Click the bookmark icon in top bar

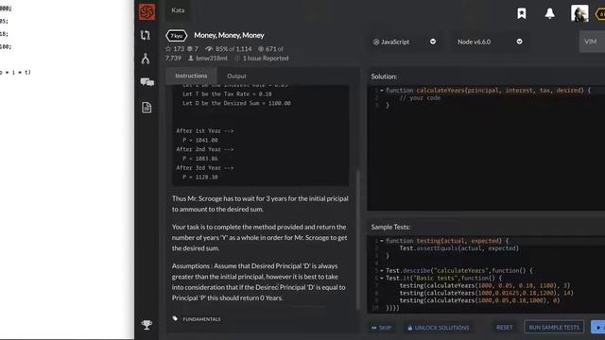click(x=522, y=13)
